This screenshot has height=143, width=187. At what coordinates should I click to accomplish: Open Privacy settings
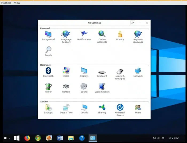pyautogui.click(x=120, y=36)
